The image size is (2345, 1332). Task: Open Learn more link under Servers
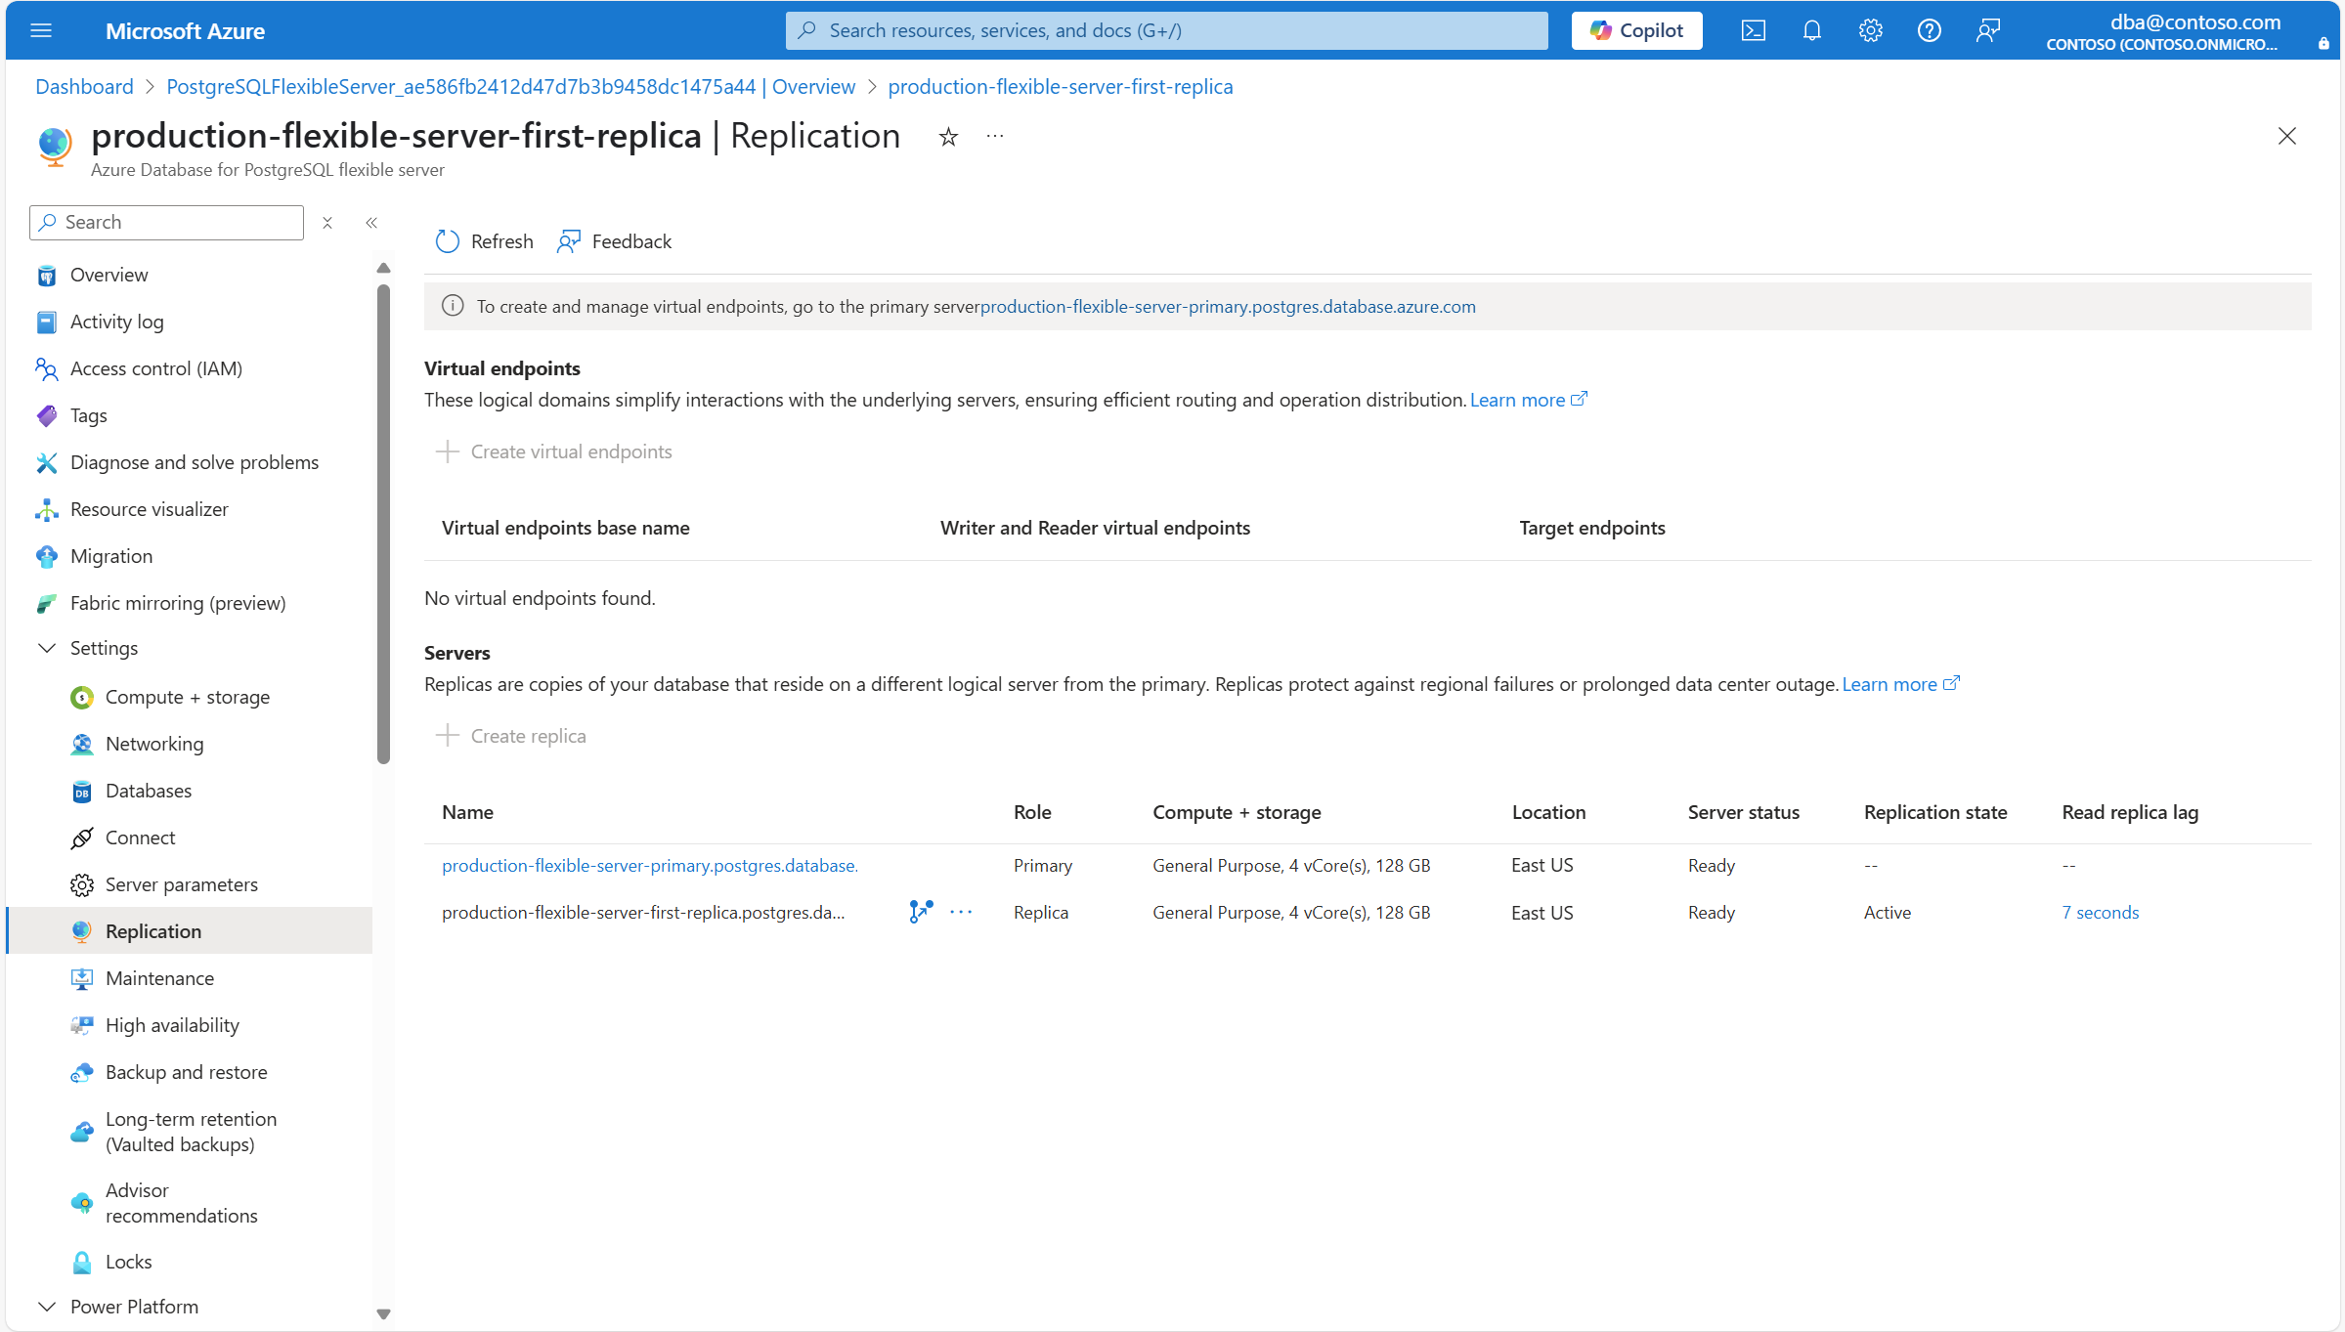1901,684
